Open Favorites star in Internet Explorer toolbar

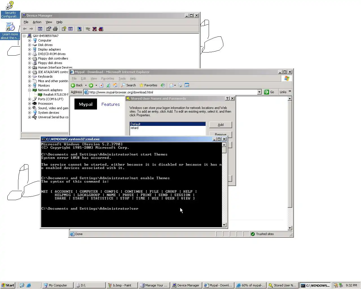click(x=148, y=85)
